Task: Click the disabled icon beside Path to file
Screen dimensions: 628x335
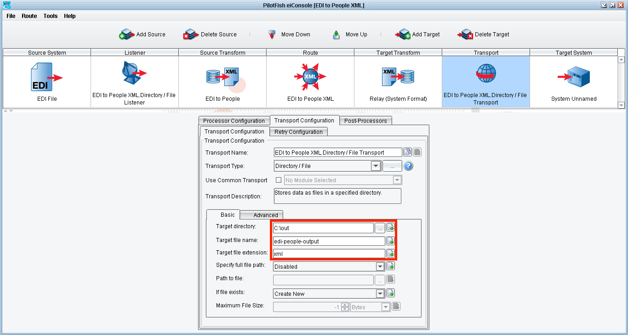Action: click(x=390, y=279)
